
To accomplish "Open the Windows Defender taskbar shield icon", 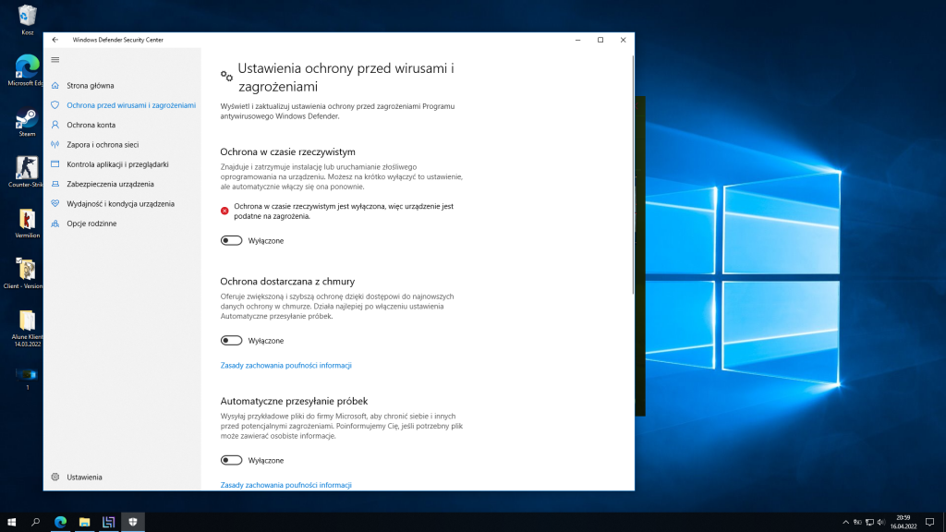I will (x=133, y=523).
